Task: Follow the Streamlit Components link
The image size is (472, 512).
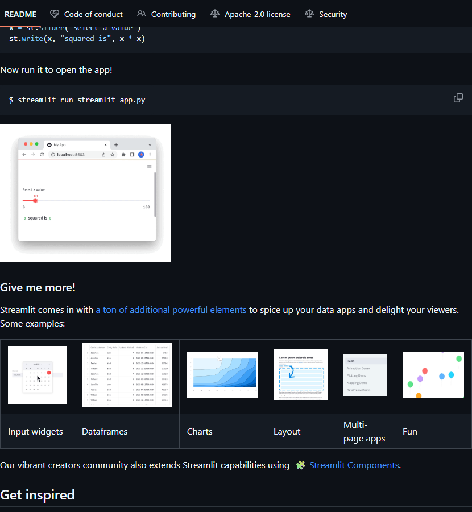Action: pos(354,465)
